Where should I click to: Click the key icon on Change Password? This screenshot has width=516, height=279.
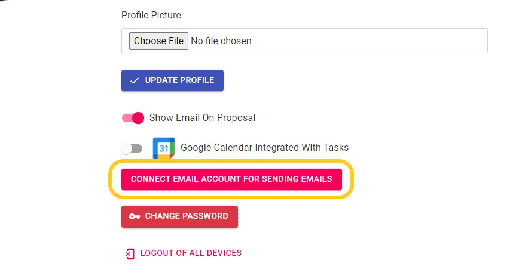(135, 216)
